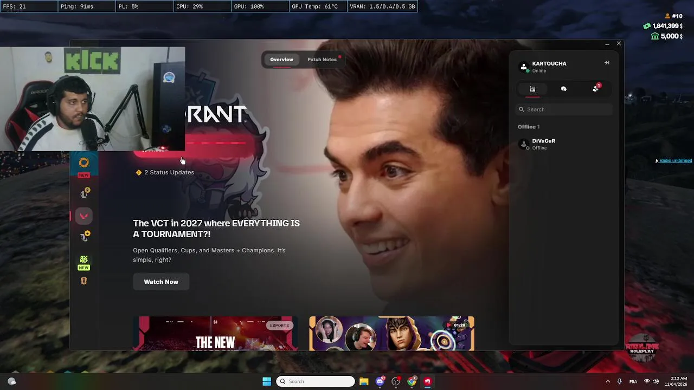Show the friends list tab
The height and width of the screenshot is (390, 694).
coord(532,89)
